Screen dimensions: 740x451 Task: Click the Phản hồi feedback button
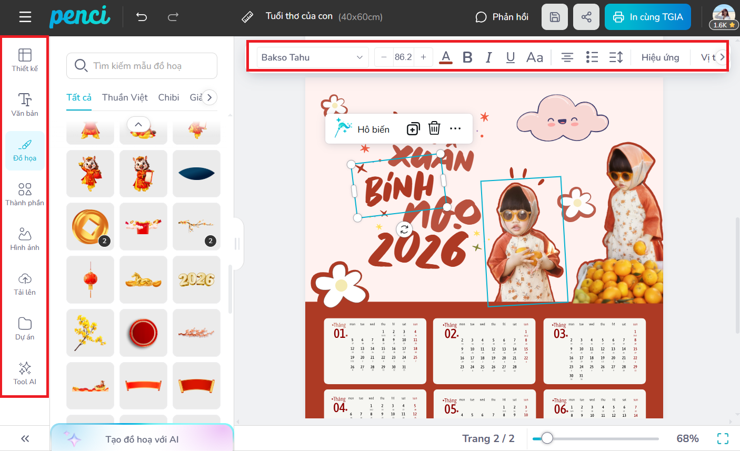502,17
